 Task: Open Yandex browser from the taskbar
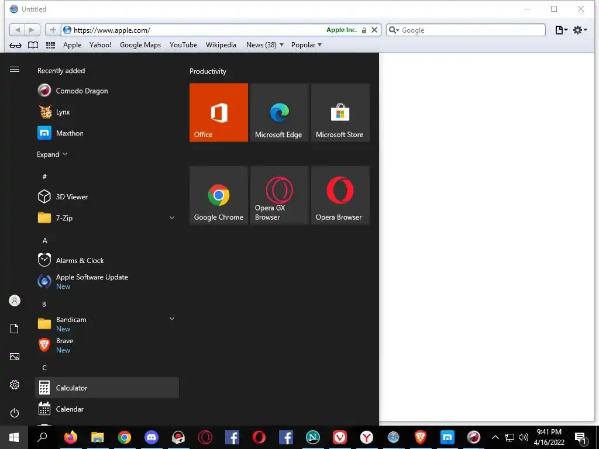pos(366,437)
